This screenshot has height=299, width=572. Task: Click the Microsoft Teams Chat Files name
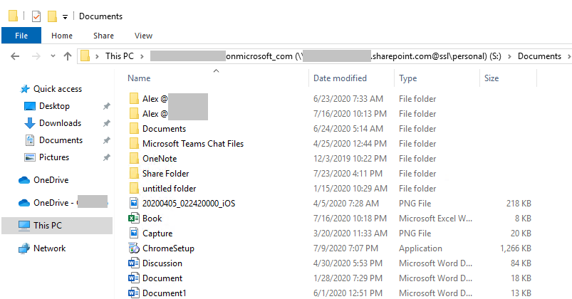click(x=193, y=144)
